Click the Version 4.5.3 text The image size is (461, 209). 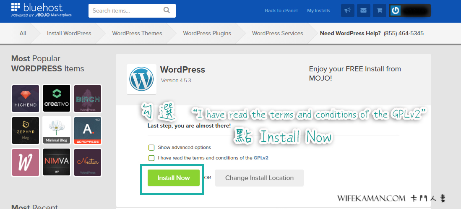[x=176, y=80]
